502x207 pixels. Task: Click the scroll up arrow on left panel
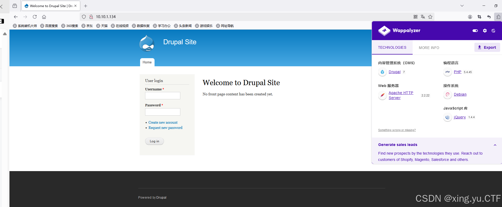tap(5, 34)
